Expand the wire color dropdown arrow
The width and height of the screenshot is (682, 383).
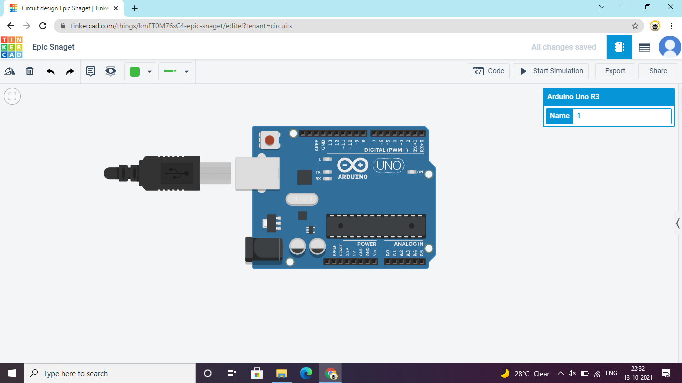click(150, 72)
